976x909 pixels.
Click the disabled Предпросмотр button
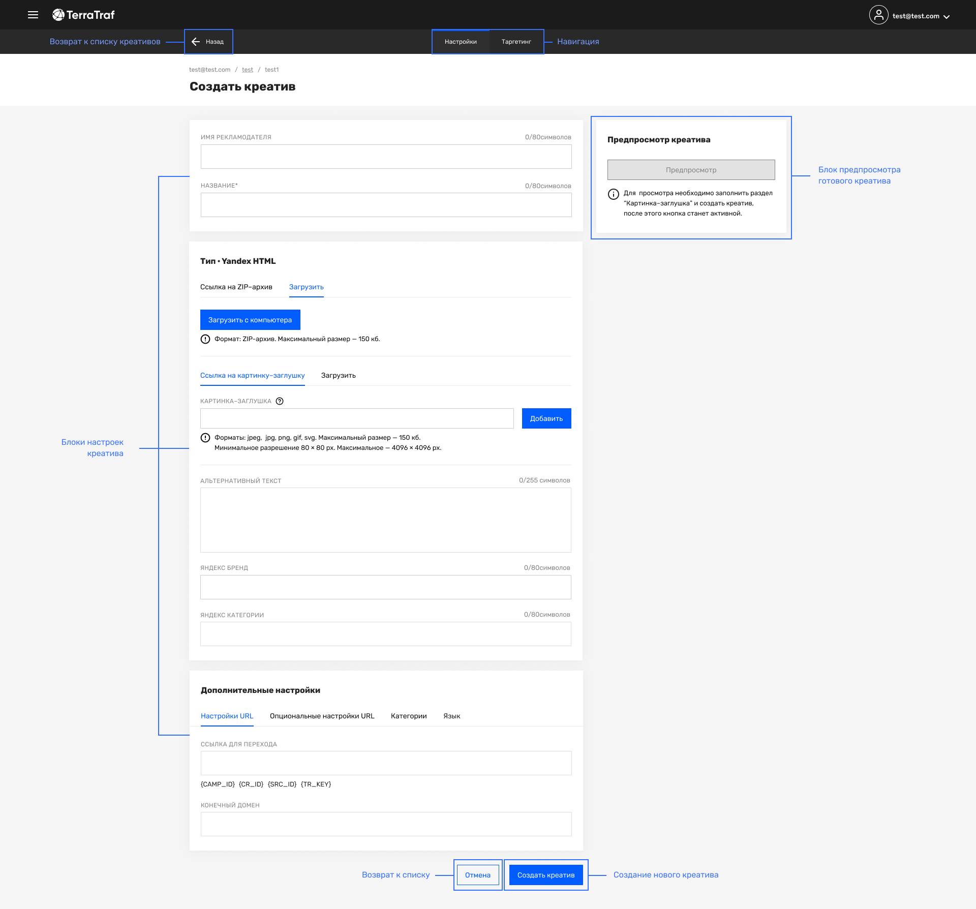pos(691,170)
